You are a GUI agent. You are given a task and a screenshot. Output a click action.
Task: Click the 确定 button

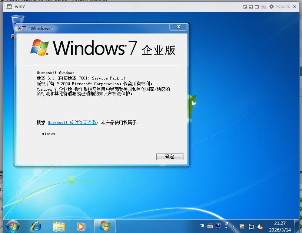pos(170,156)
